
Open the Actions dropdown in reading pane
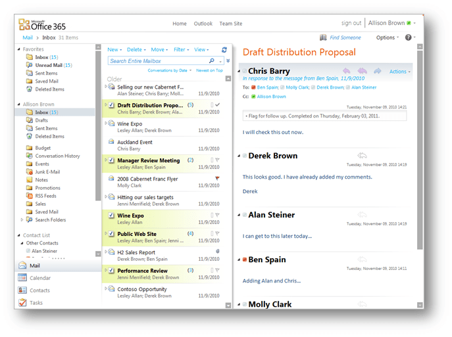[399, 72]
